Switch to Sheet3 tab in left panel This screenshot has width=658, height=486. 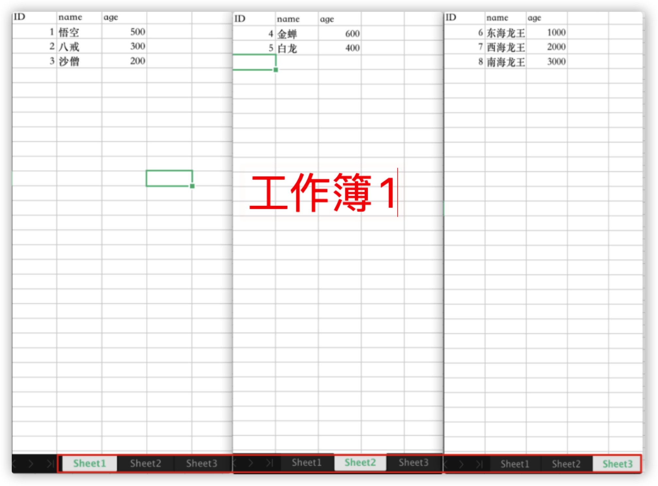pyautogui.click(x=202, y=463)
